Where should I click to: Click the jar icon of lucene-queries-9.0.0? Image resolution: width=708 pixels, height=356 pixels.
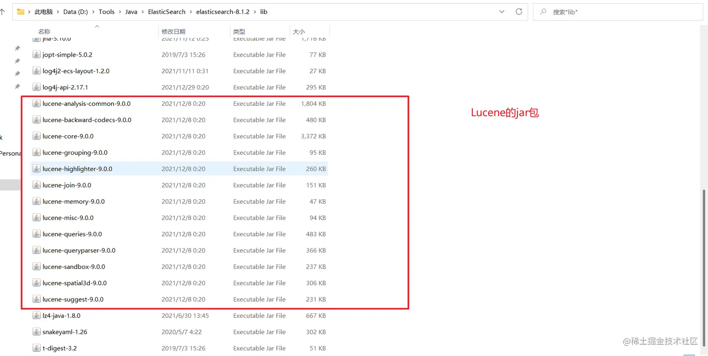[37, 234]
